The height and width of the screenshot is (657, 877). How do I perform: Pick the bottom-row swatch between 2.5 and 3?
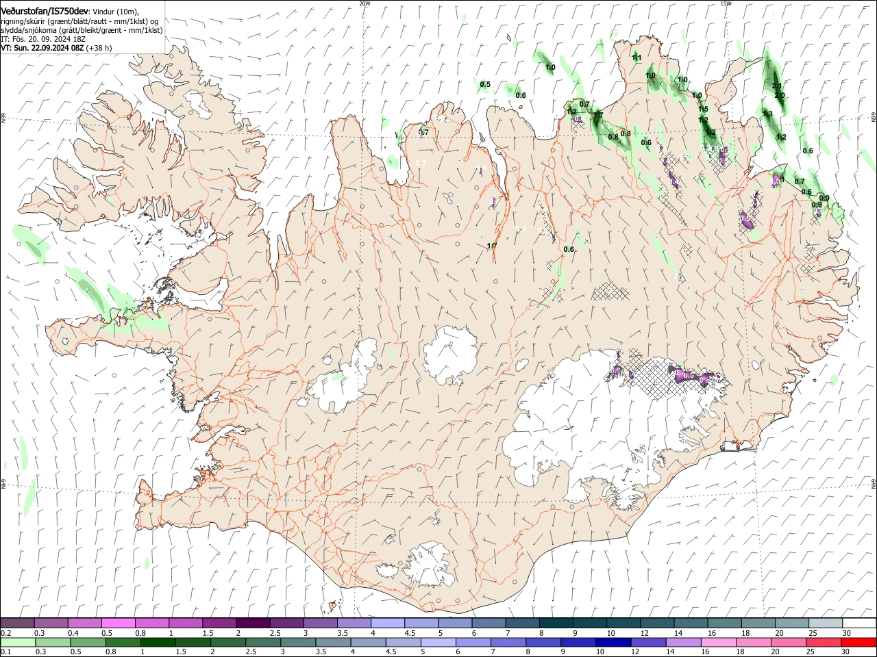(264, 642)
